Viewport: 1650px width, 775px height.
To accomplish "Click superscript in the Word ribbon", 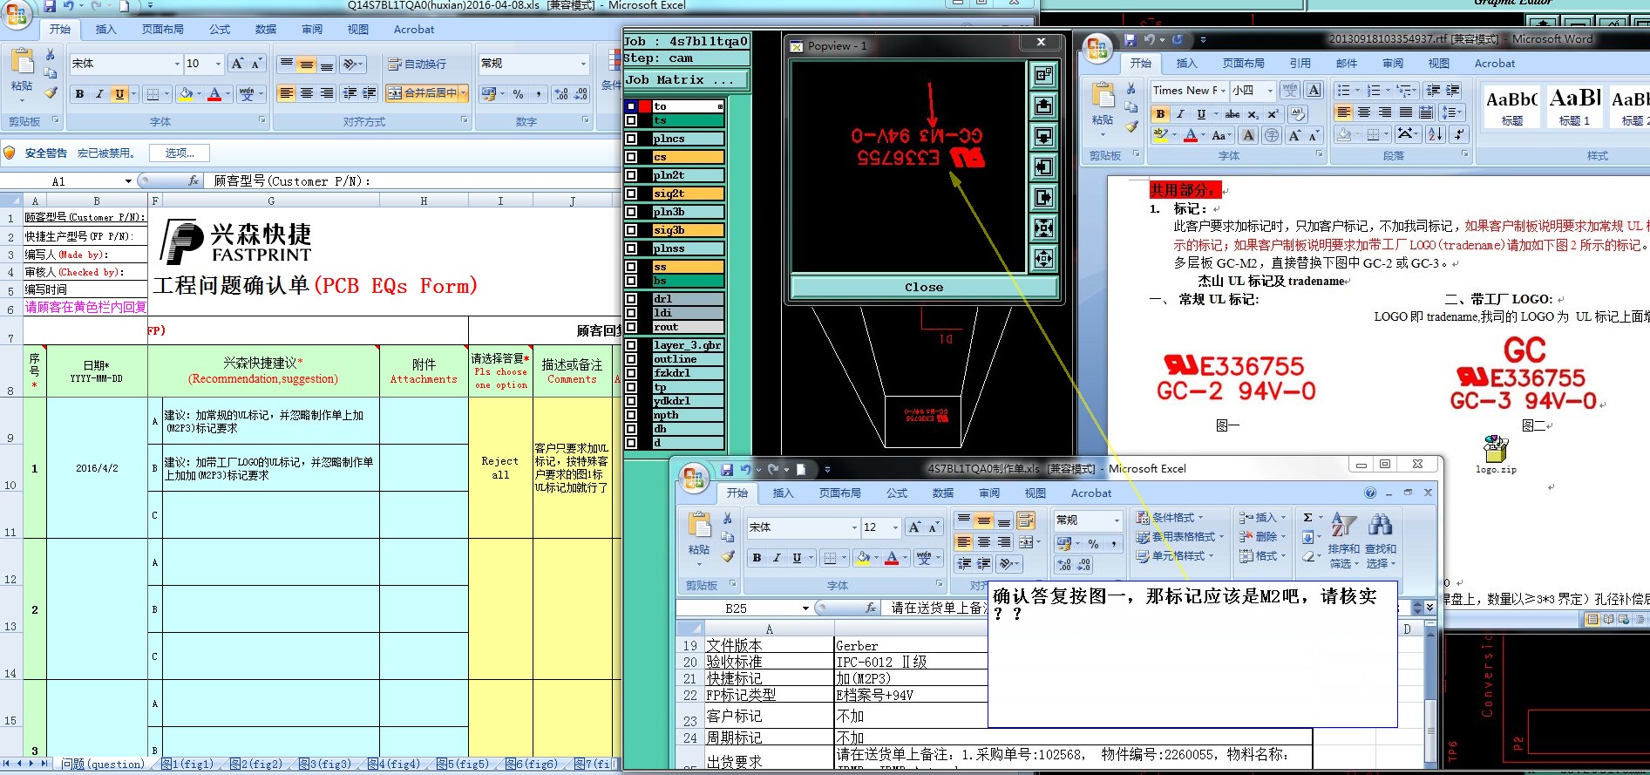I will [x=1273, y=114].
